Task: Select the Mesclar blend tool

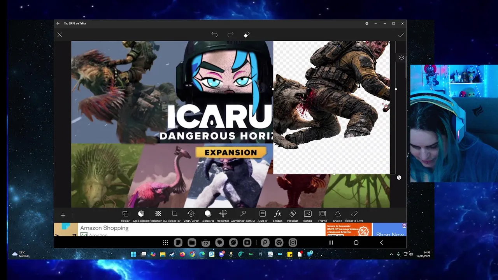Action: click(x=293, y=216)
